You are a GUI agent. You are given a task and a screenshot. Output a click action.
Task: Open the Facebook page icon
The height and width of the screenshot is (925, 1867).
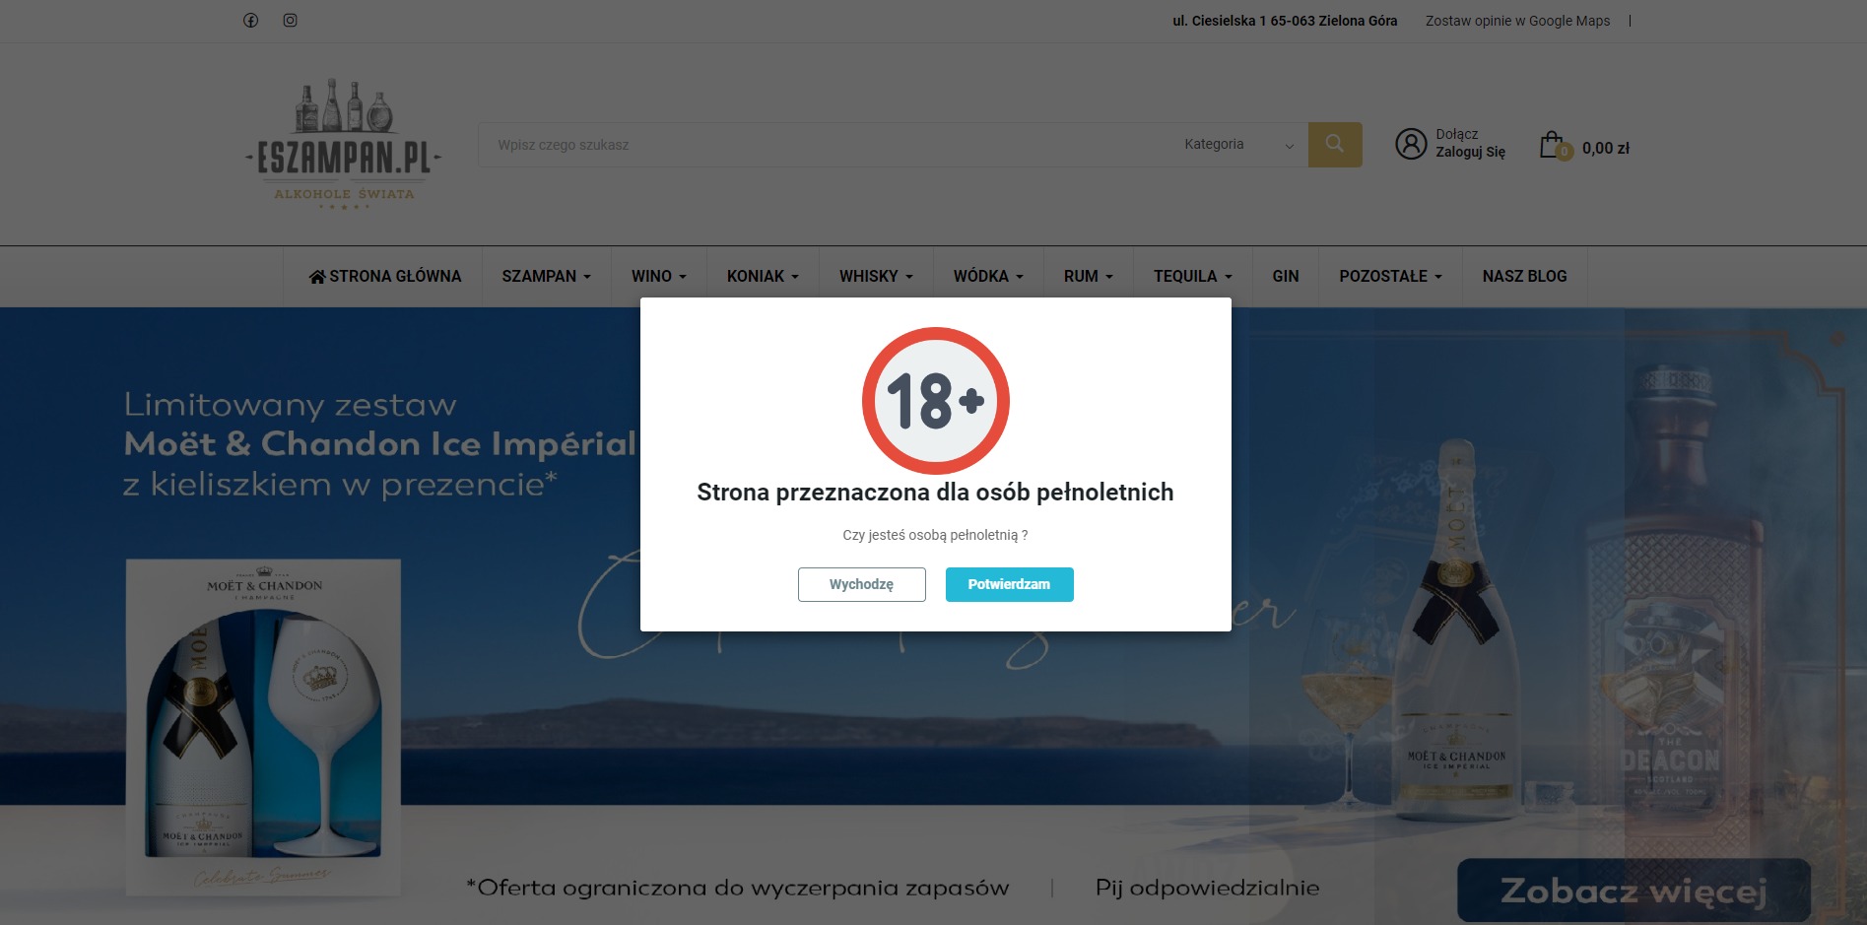click(x=249, y=20)
